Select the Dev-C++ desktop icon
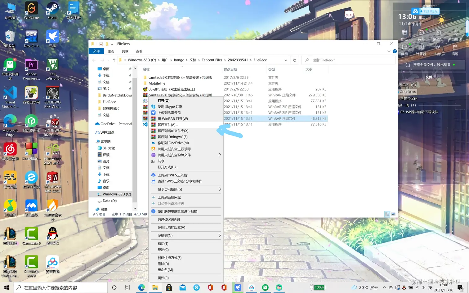469x293 pixels. 31,39
